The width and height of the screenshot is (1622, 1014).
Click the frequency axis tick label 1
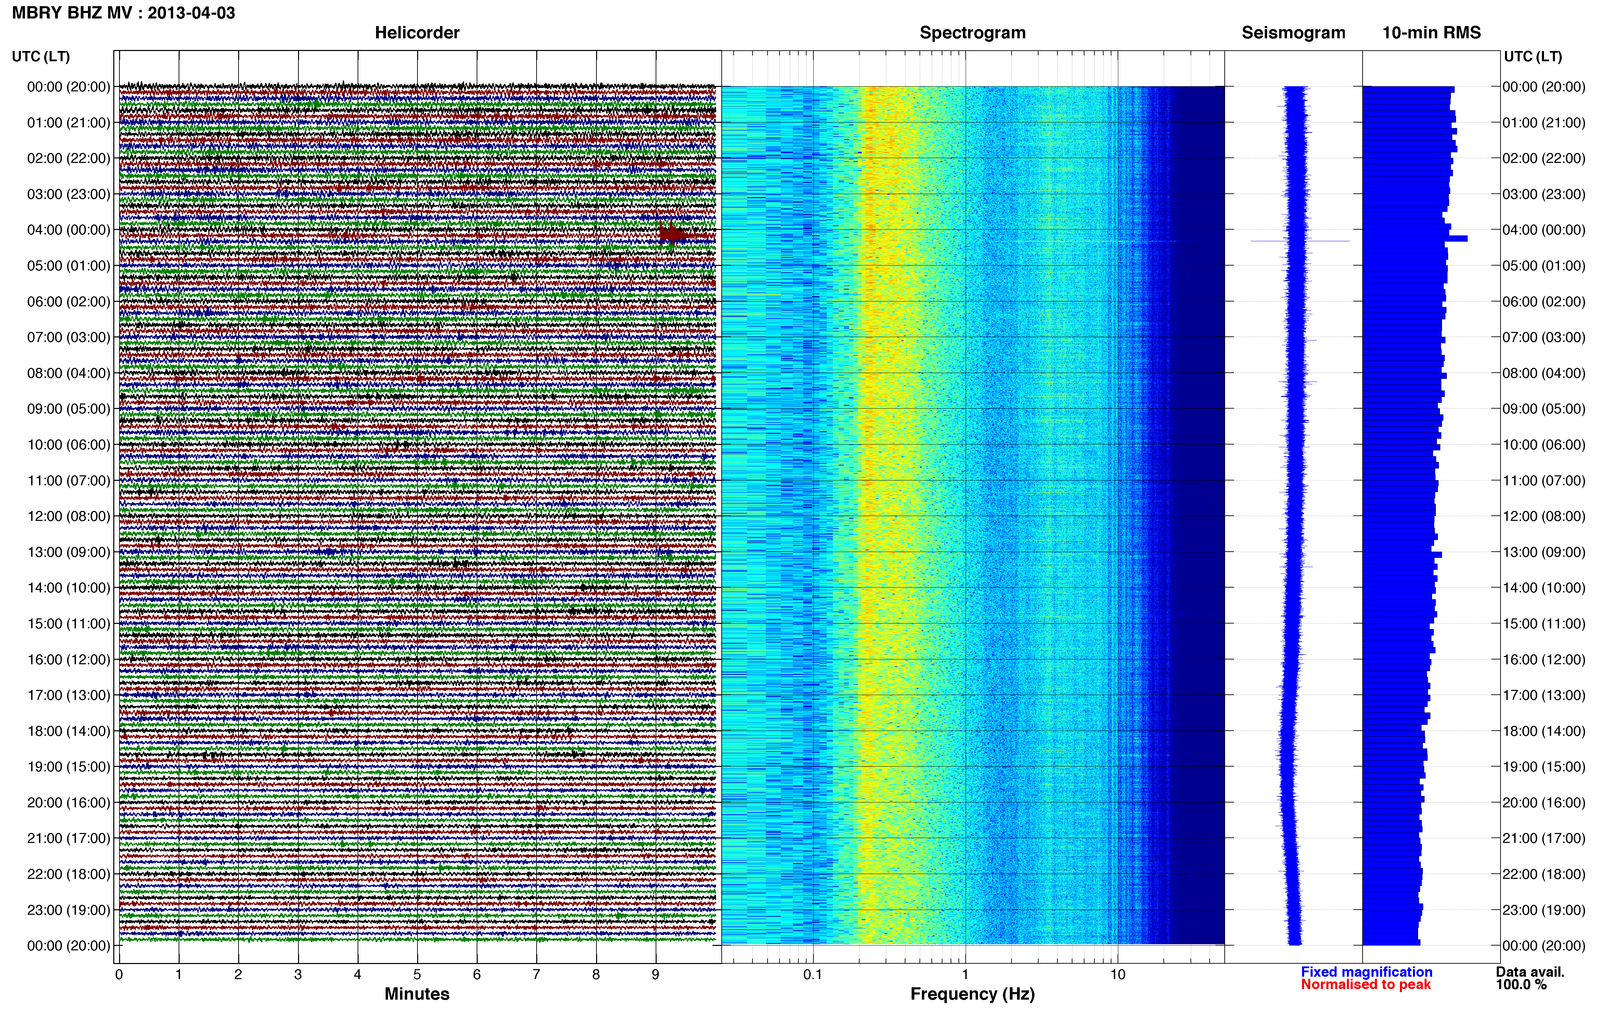(966, 974)
